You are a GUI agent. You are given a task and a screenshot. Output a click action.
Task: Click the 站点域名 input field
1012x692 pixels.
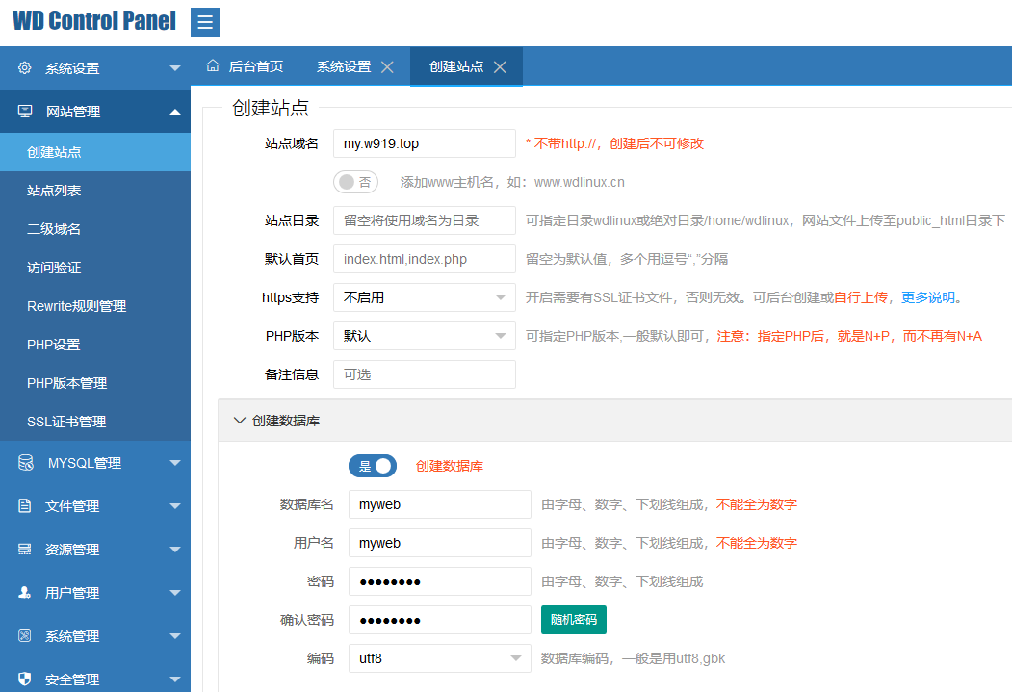tap(424, 143)
